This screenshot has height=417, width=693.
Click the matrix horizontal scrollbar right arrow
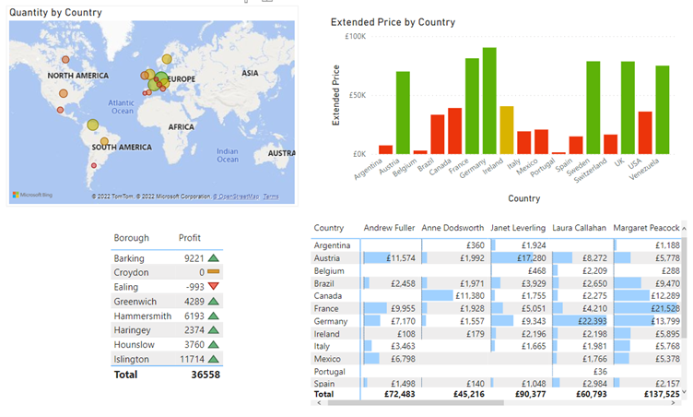(x=673, y=403)
